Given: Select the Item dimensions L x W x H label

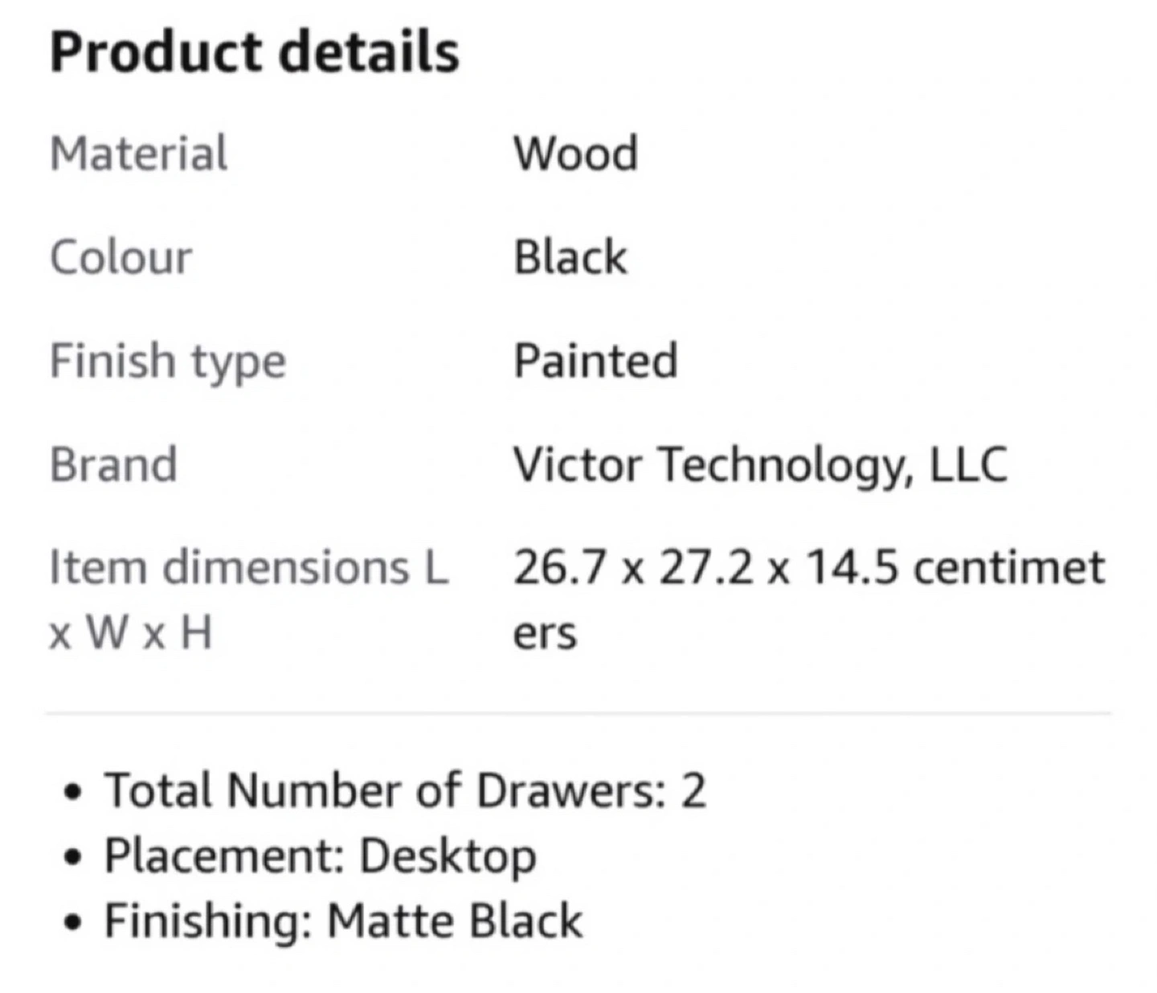Looking at the screenshot, I should coord(248,599).
